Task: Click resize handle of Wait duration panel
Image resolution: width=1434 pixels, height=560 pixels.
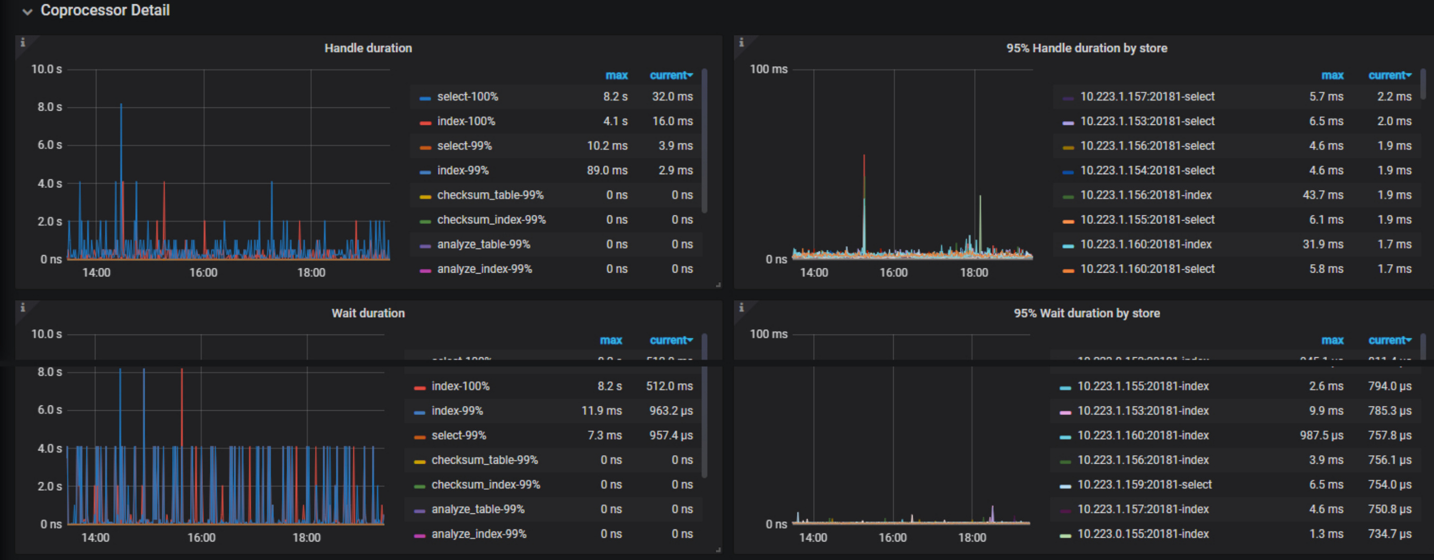Action: pos(718,549)
